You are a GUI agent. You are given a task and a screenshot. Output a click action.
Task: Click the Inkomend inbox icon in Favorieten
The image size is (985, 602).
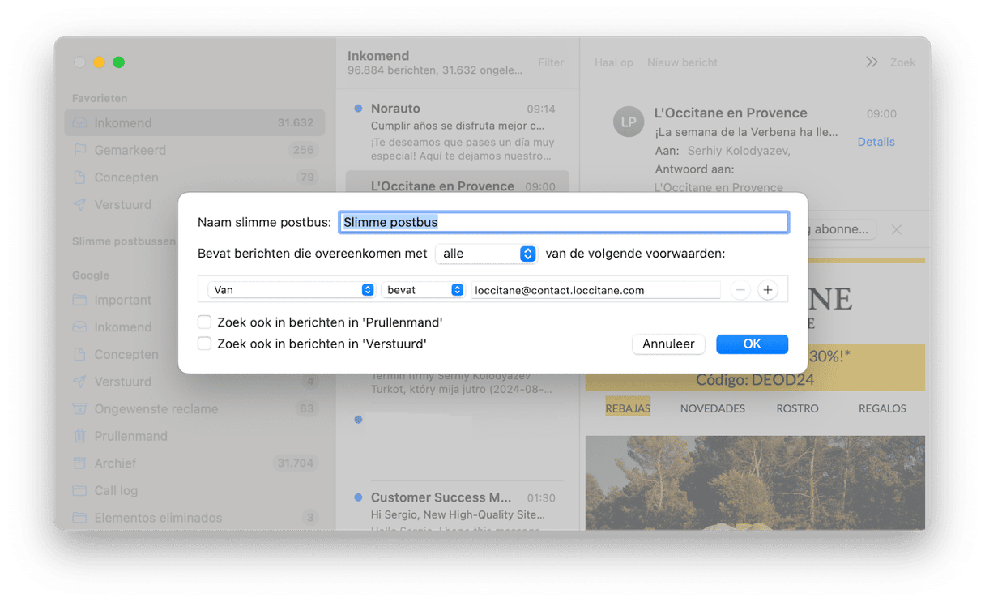click(79, 123)
